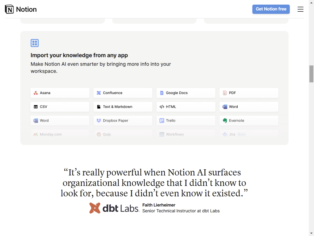The height and width of the screenshot is (236, 314).
Task: Select the Monday.com label
Action: pyautogui.click(x=51, y=135)
